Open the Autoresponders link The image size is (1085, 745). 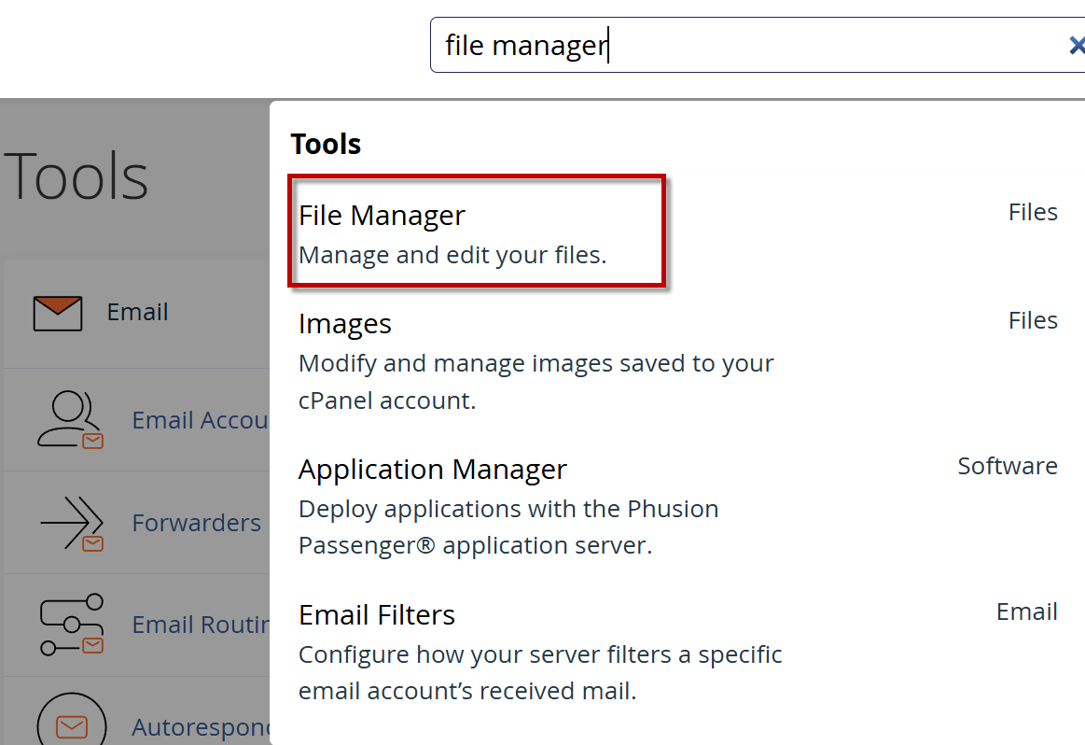(200, 726)
